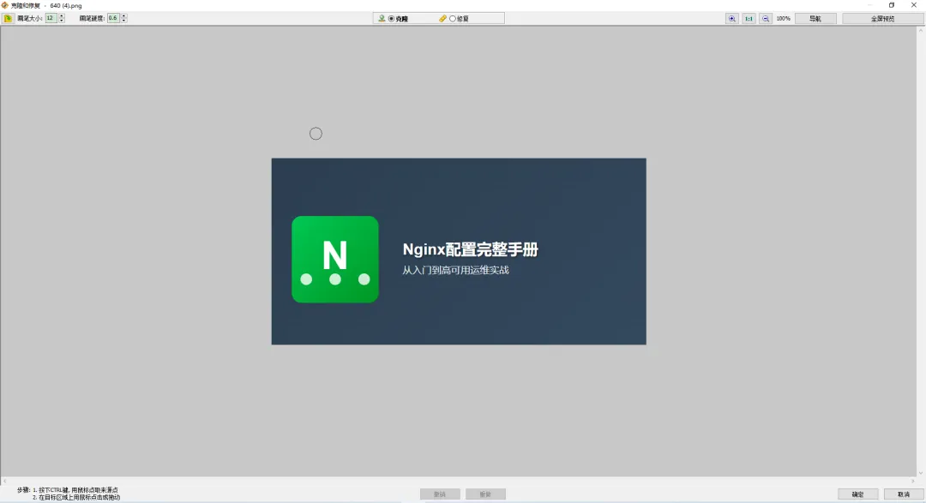Click the '640 (4).png' file name in title
This screenshot has width=926, height=503.
[x=66, y=6]
